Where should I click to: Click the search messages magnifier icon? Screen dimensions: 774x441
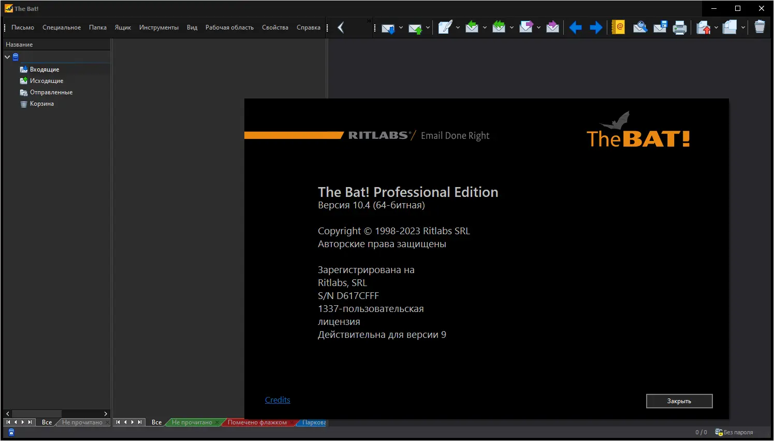point(640,27)
